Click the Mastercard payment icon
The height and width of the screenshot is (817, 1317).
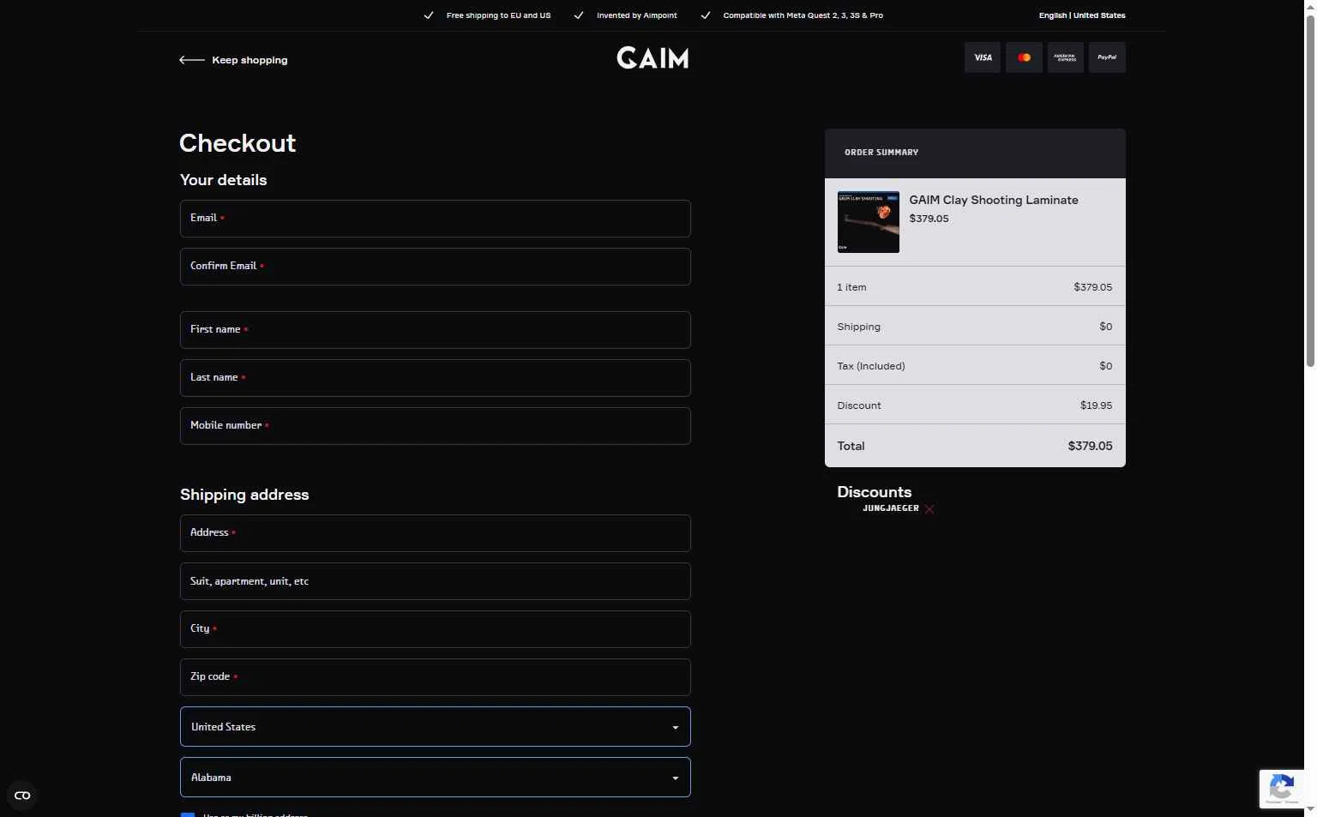point(1024,57)
